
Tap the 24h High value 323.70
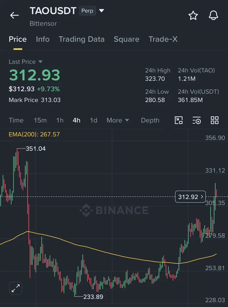pyautogui.click(x=155, y=79)
